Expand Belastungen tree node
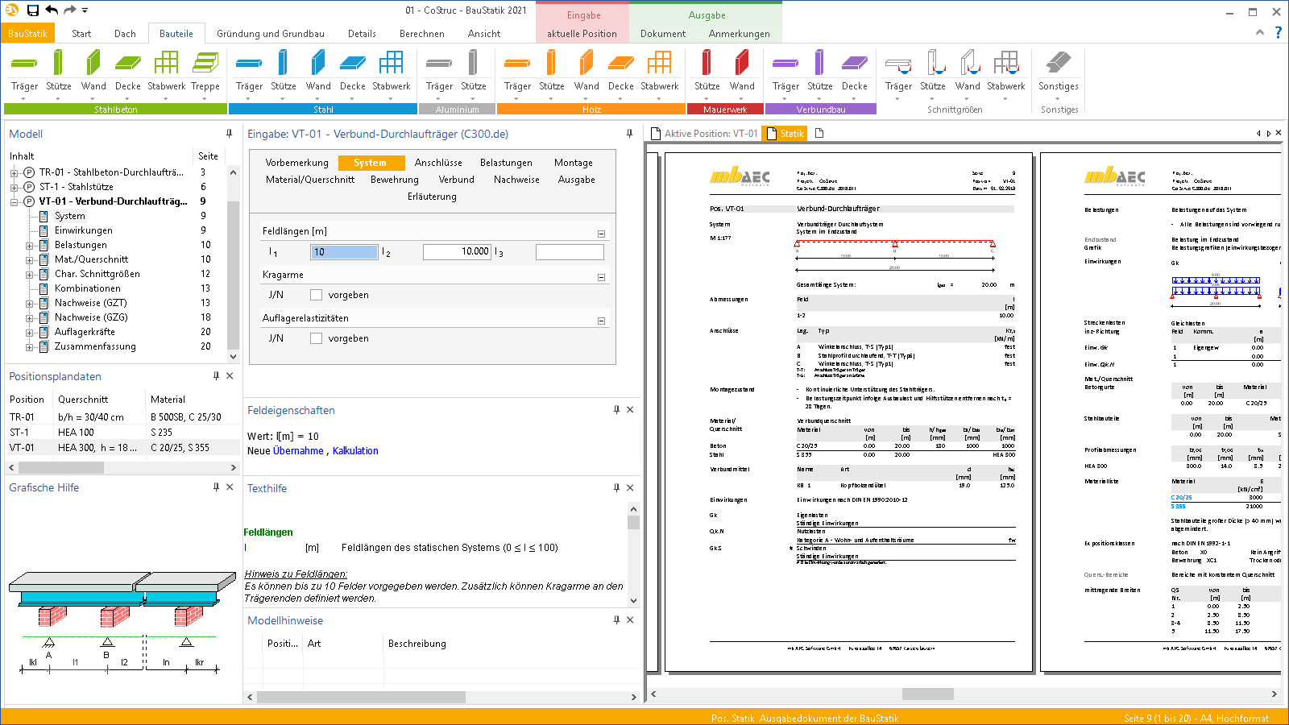The image size is (1289, 725). 29,245
